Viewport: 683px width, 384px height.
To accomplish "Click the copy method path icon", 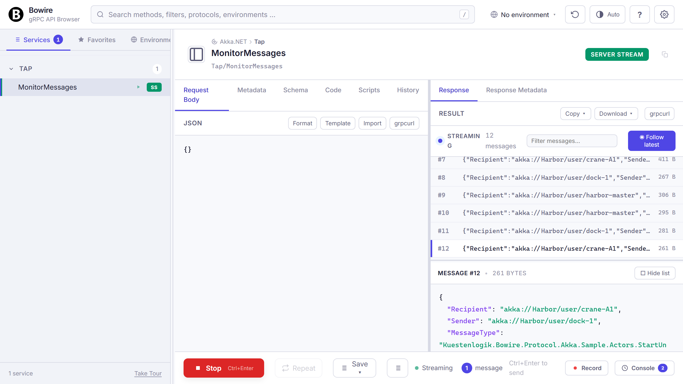I will point(665,54).
